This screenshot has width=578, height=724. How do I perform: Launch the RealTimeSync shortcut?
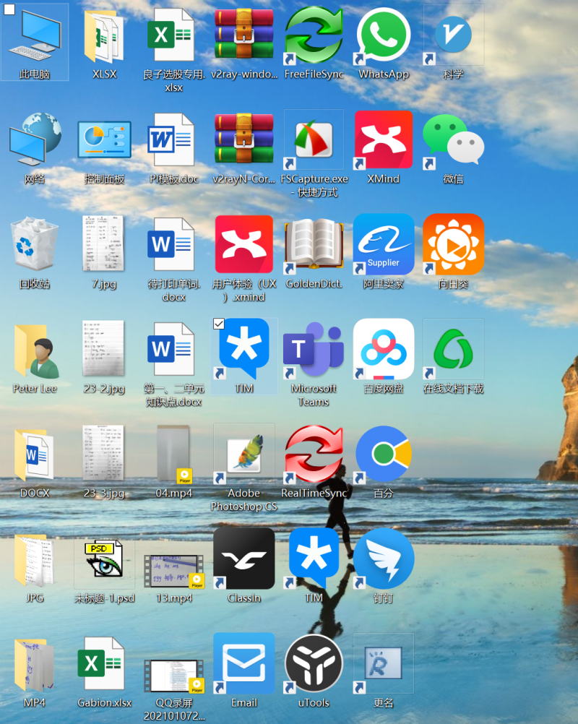pyautogui.click(x=314, y=454)
